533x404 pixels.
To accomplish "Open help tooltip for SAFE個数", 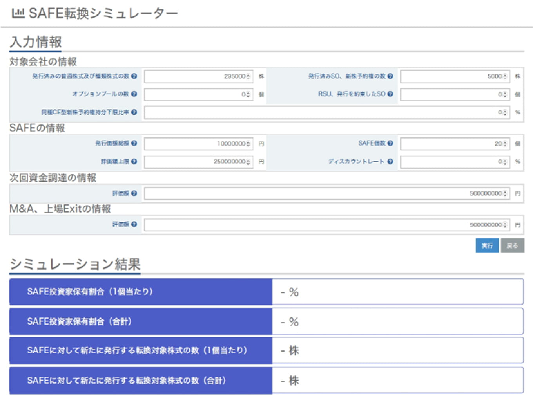I will [x=390, y=144].
